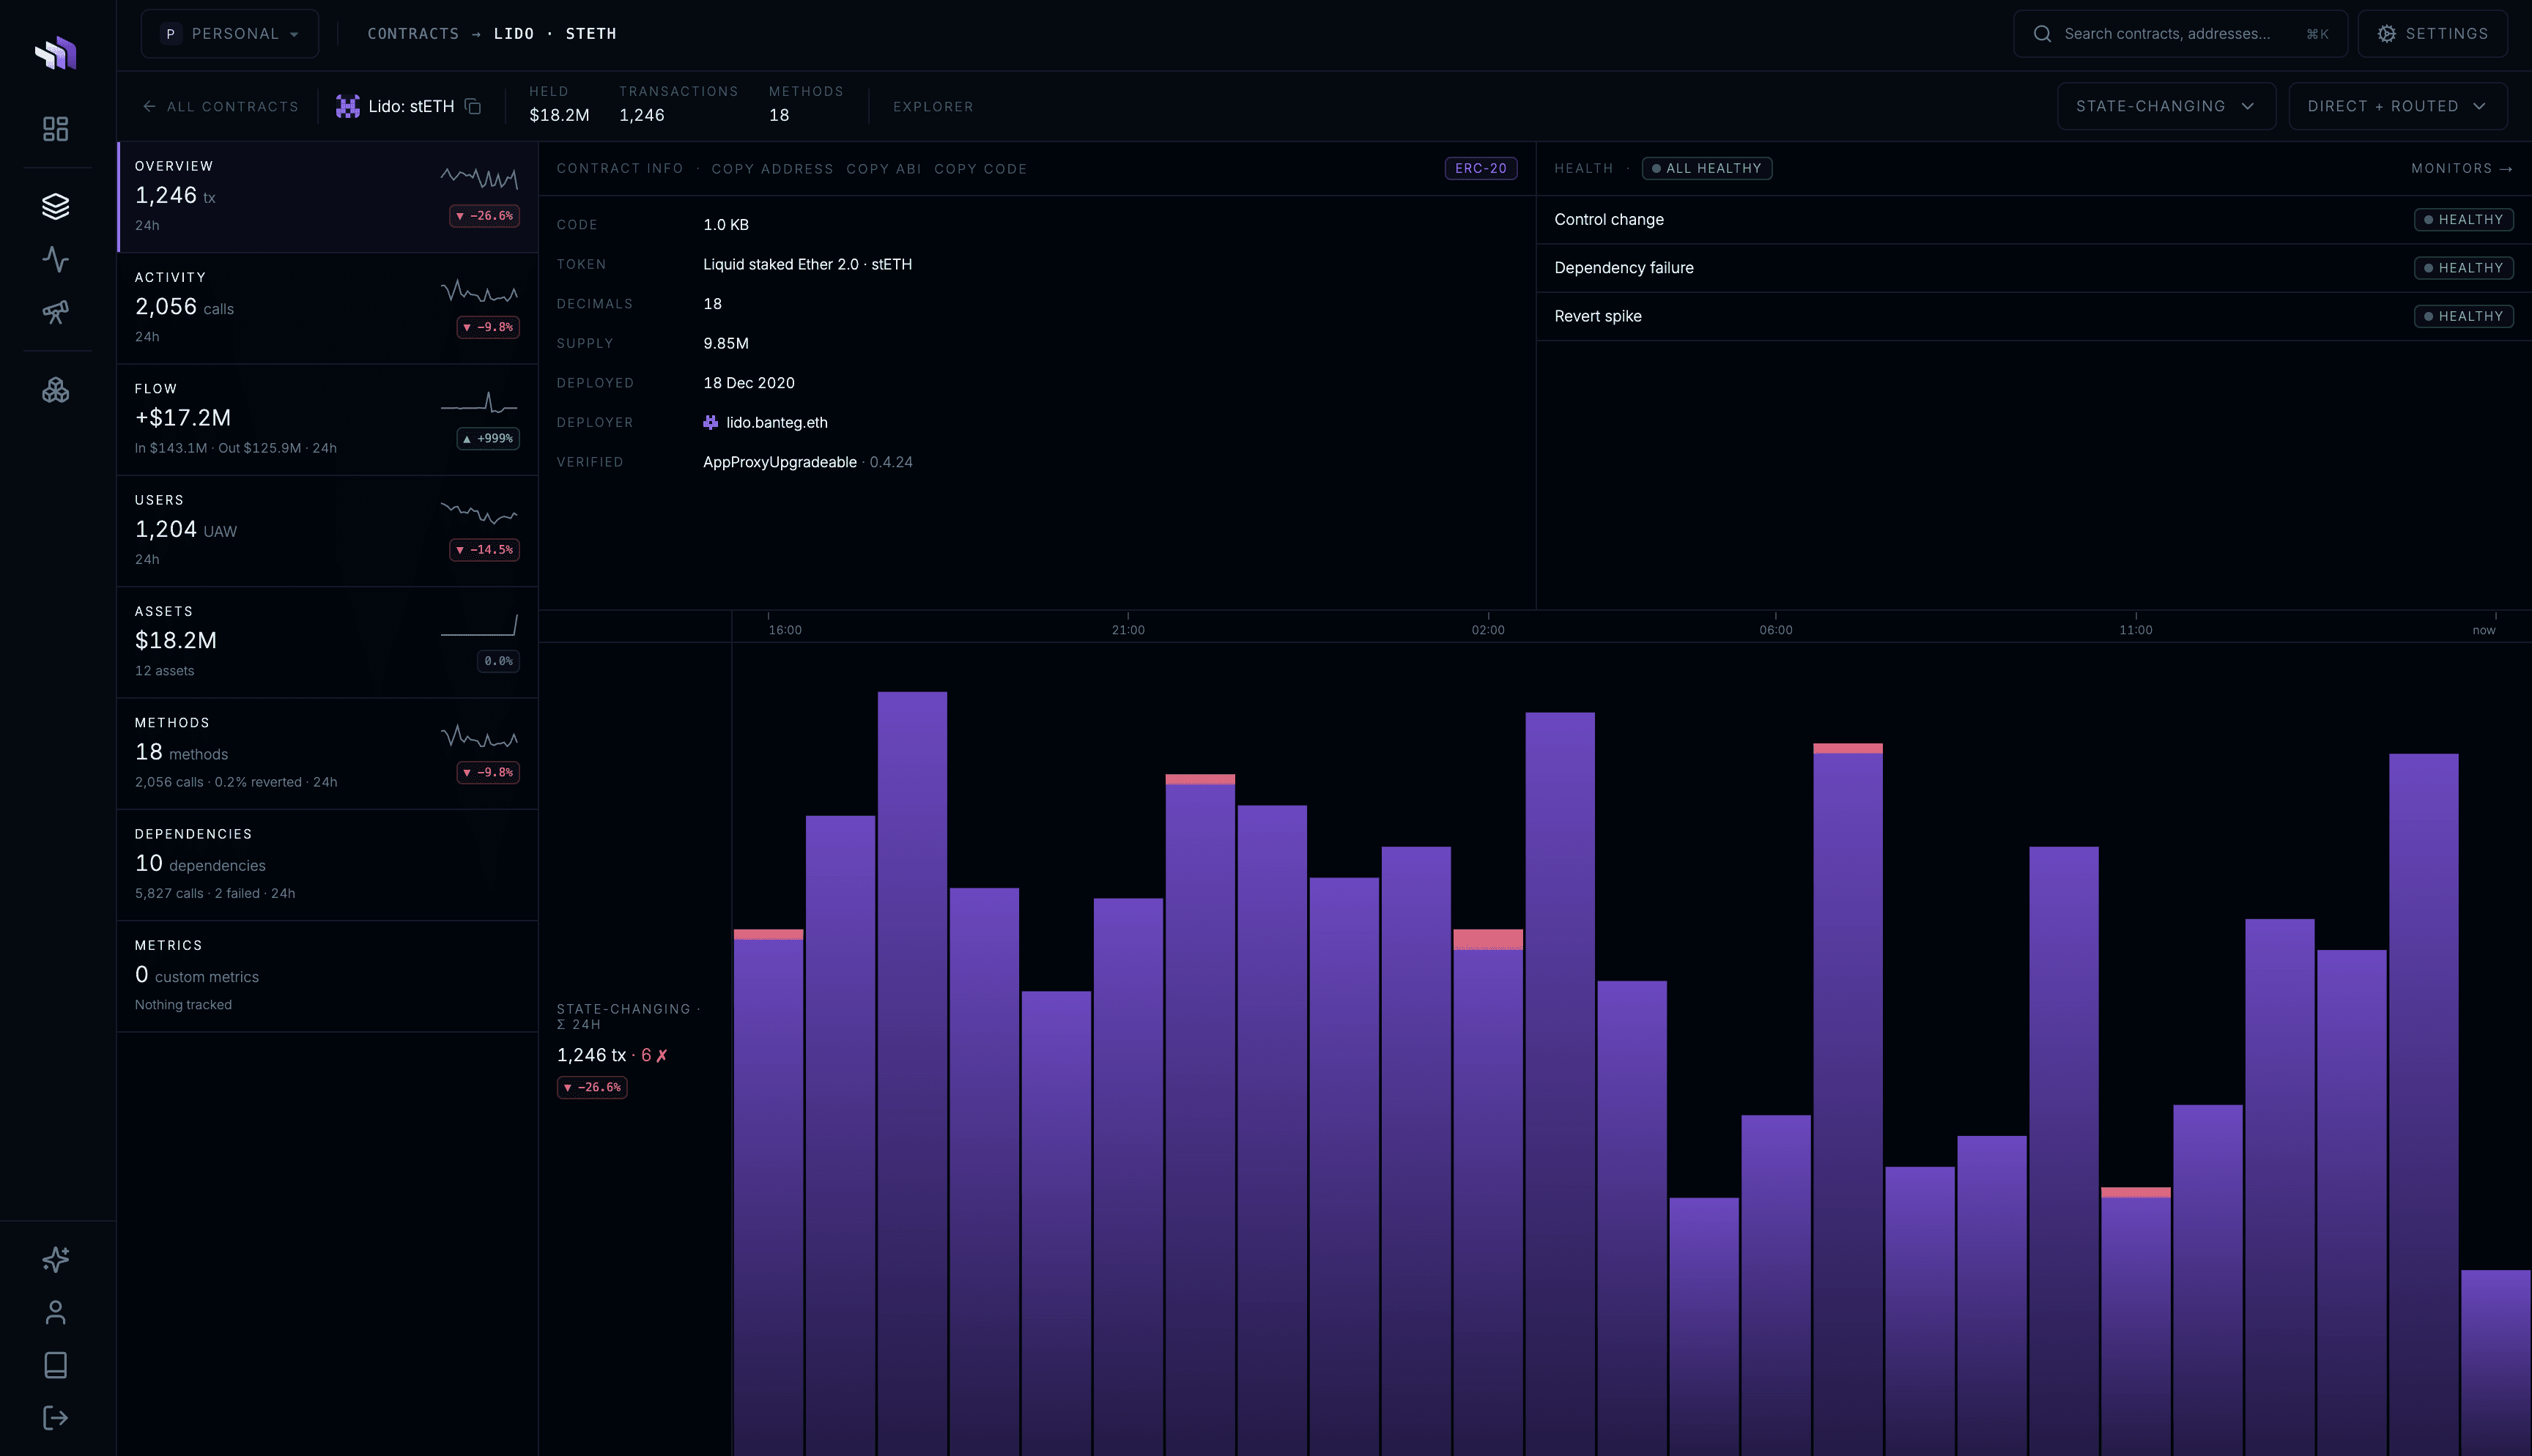Click the stacked cubes icon in sidebar
Screen dimensions: 2532x1456
coord(56,390)
